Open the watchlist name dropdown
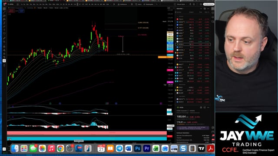The width and height of the screenshot is (278, 156). pos(181,9)
